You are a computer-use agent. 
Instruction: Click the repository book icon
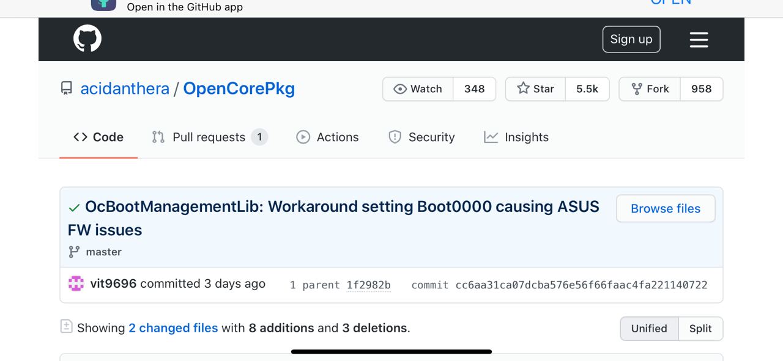coord(67,89)
